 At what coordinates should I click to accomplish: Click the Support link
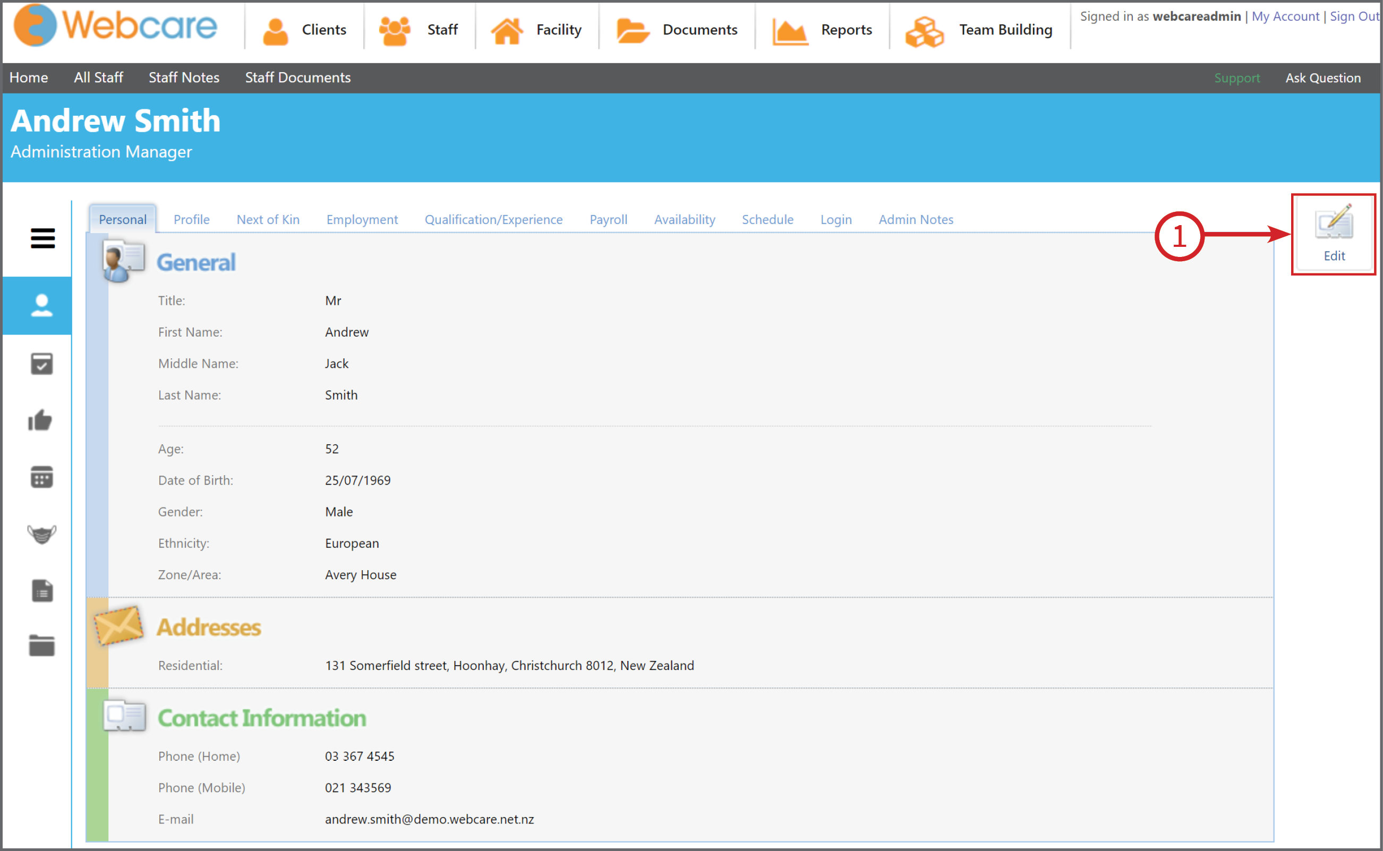click(1237, 78)
